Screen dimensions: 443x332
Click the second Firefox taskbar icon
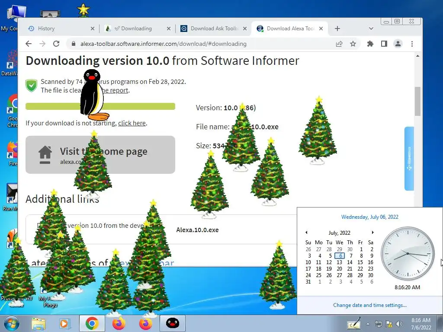point(145,323)
